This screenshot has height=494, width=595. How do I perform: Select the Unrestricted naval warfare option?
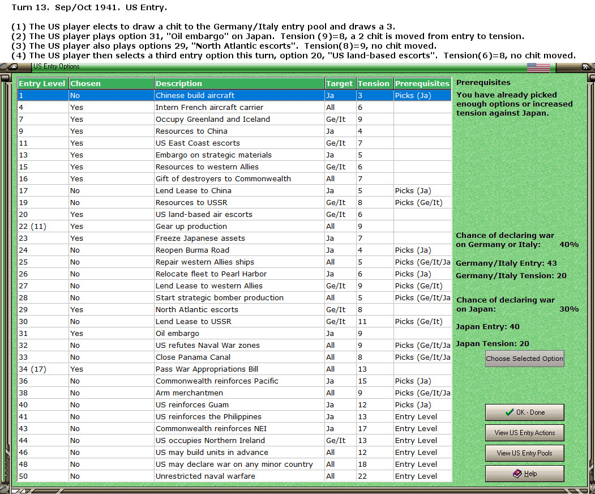tap(234, 476)
